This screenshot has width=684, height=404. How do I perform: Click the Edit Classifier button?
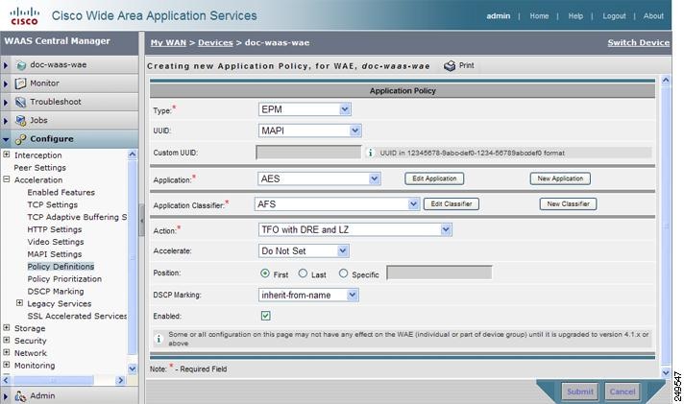coord(452,204)
